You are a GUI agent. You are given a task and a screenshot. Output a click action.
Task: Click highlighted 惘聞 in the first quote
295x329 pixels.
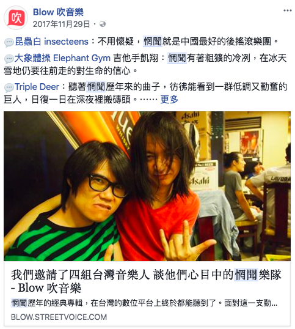153,42
